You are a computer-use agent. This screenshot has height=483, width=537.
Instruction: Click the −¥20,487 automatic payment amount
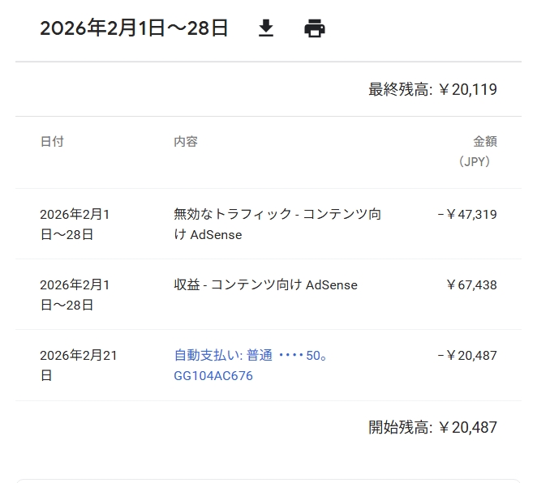click(x=466, y=356)
